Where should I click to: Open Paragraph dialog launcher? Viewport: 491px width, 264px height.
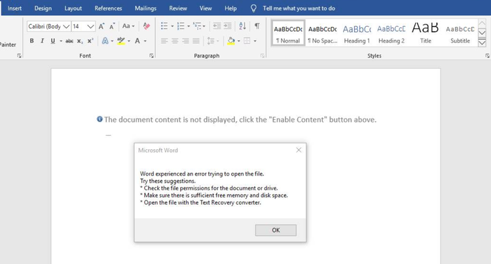pos(263,56)
